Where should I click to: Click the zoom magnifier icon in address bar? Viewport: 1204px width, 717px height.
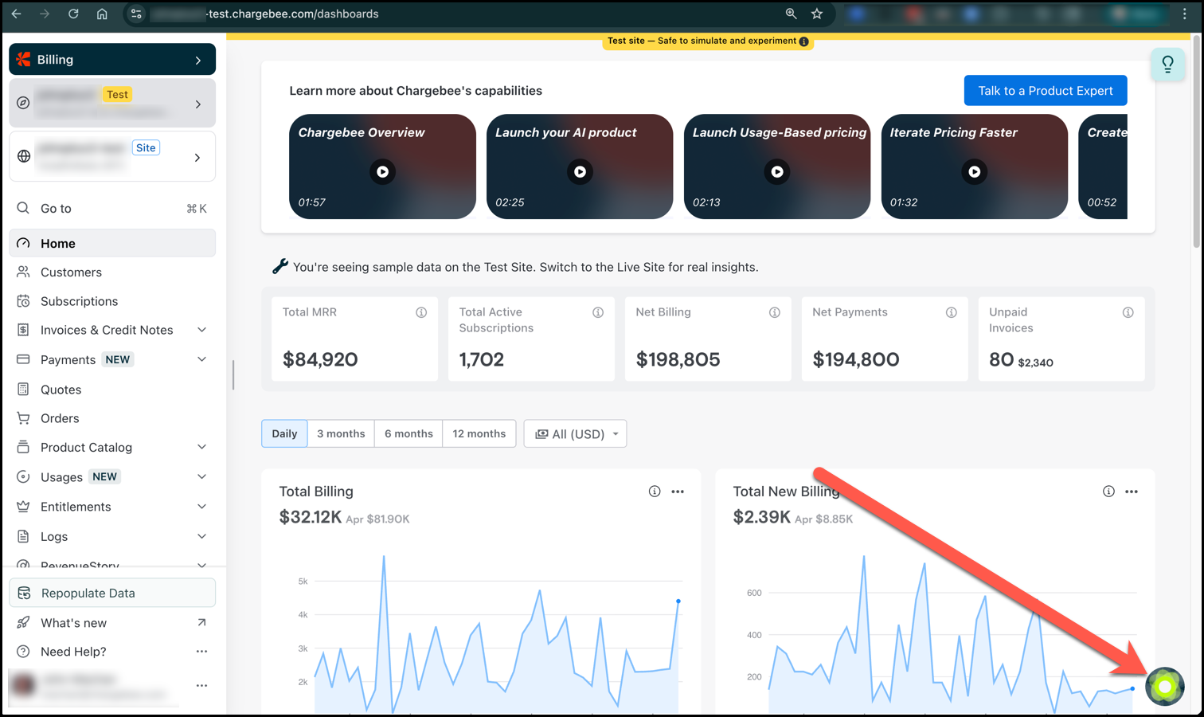[x=791, y=14]
